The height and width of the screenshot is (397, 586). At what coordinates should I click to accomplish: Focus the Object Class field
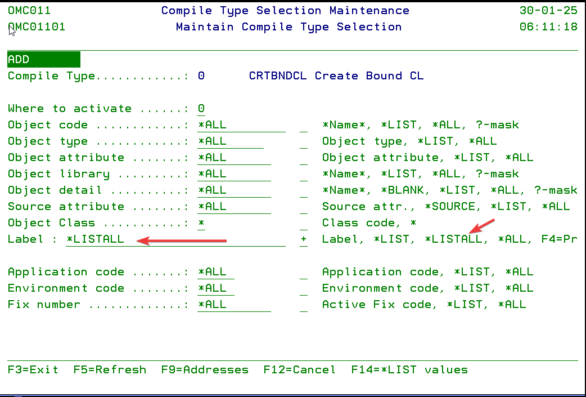[201, 223]
